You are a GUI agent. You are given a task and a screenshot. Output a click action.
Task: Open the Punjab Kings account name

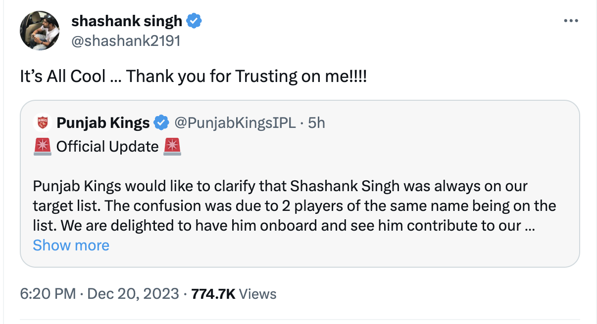click(x=103, y=122)
